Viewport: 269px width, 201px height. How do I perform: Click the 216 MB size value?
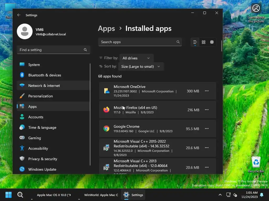[193, 110]
